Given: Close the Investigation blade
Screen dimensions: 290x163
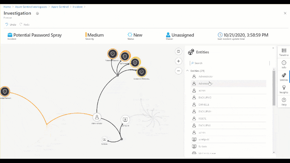Looking at the screenshot, I should point(285,13).
